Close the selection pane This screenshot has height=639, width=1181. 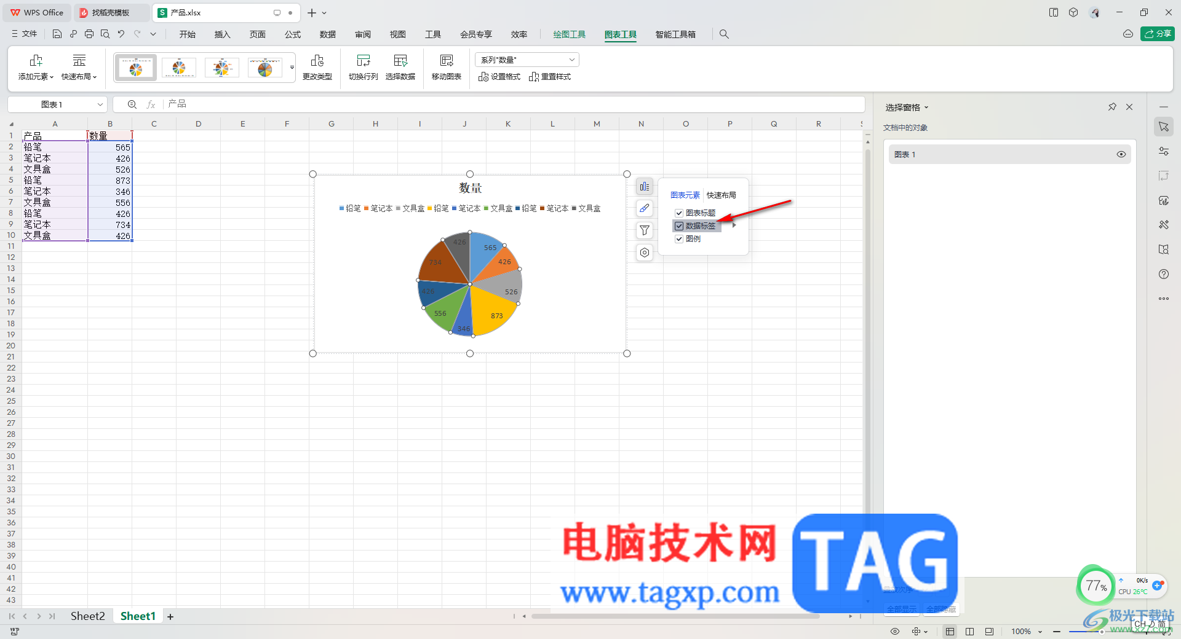tap(1129, 107)
